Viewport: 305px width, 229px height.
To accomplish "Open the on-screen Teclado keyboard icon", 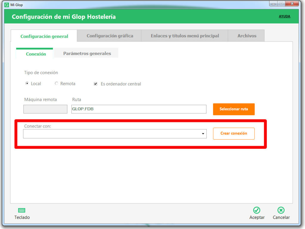I will 21,210.
